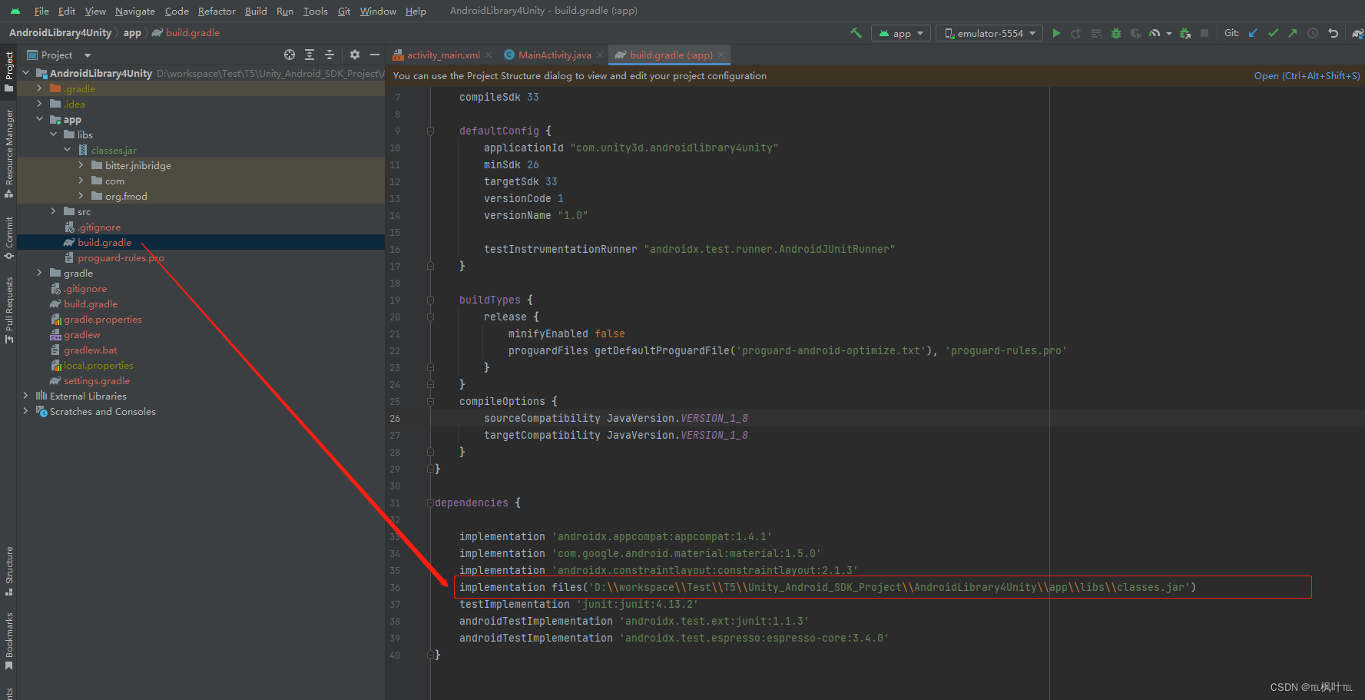This screenshot has height=700, width=1365.
Task: Select gradlew.bat file
Action: click(x=91, y=350)
